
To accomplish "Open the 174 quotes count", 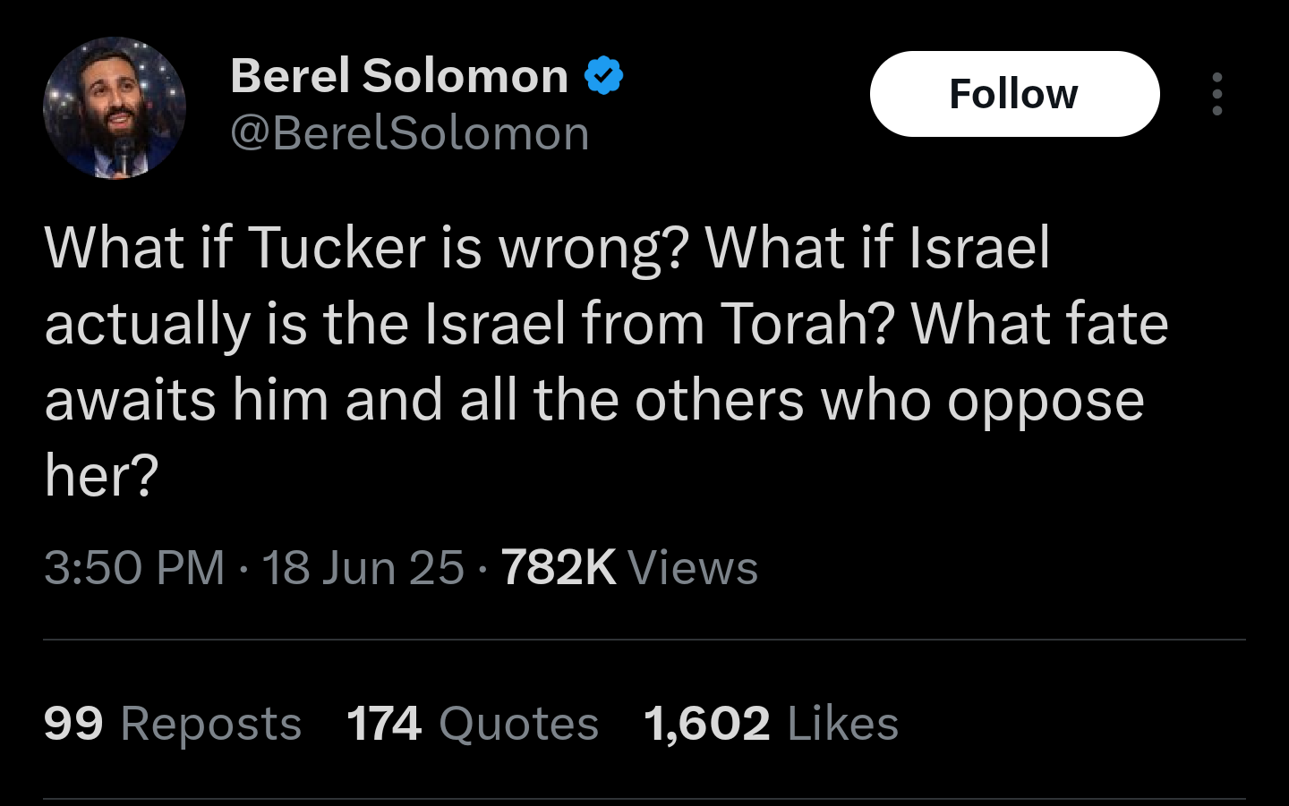I will [384, 724].
